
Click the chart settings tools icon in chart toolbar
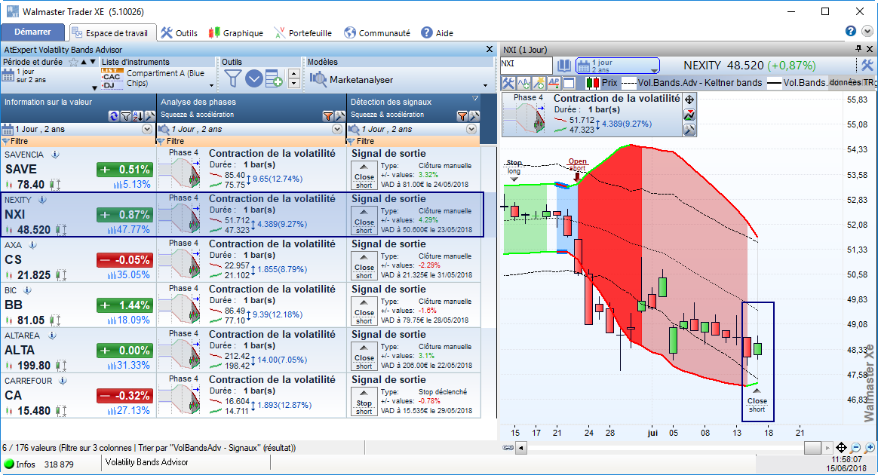[508, 83]
